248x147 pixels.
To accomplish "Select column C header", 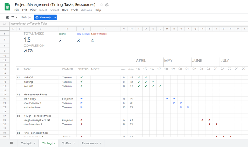I will [x=41, y=29].
